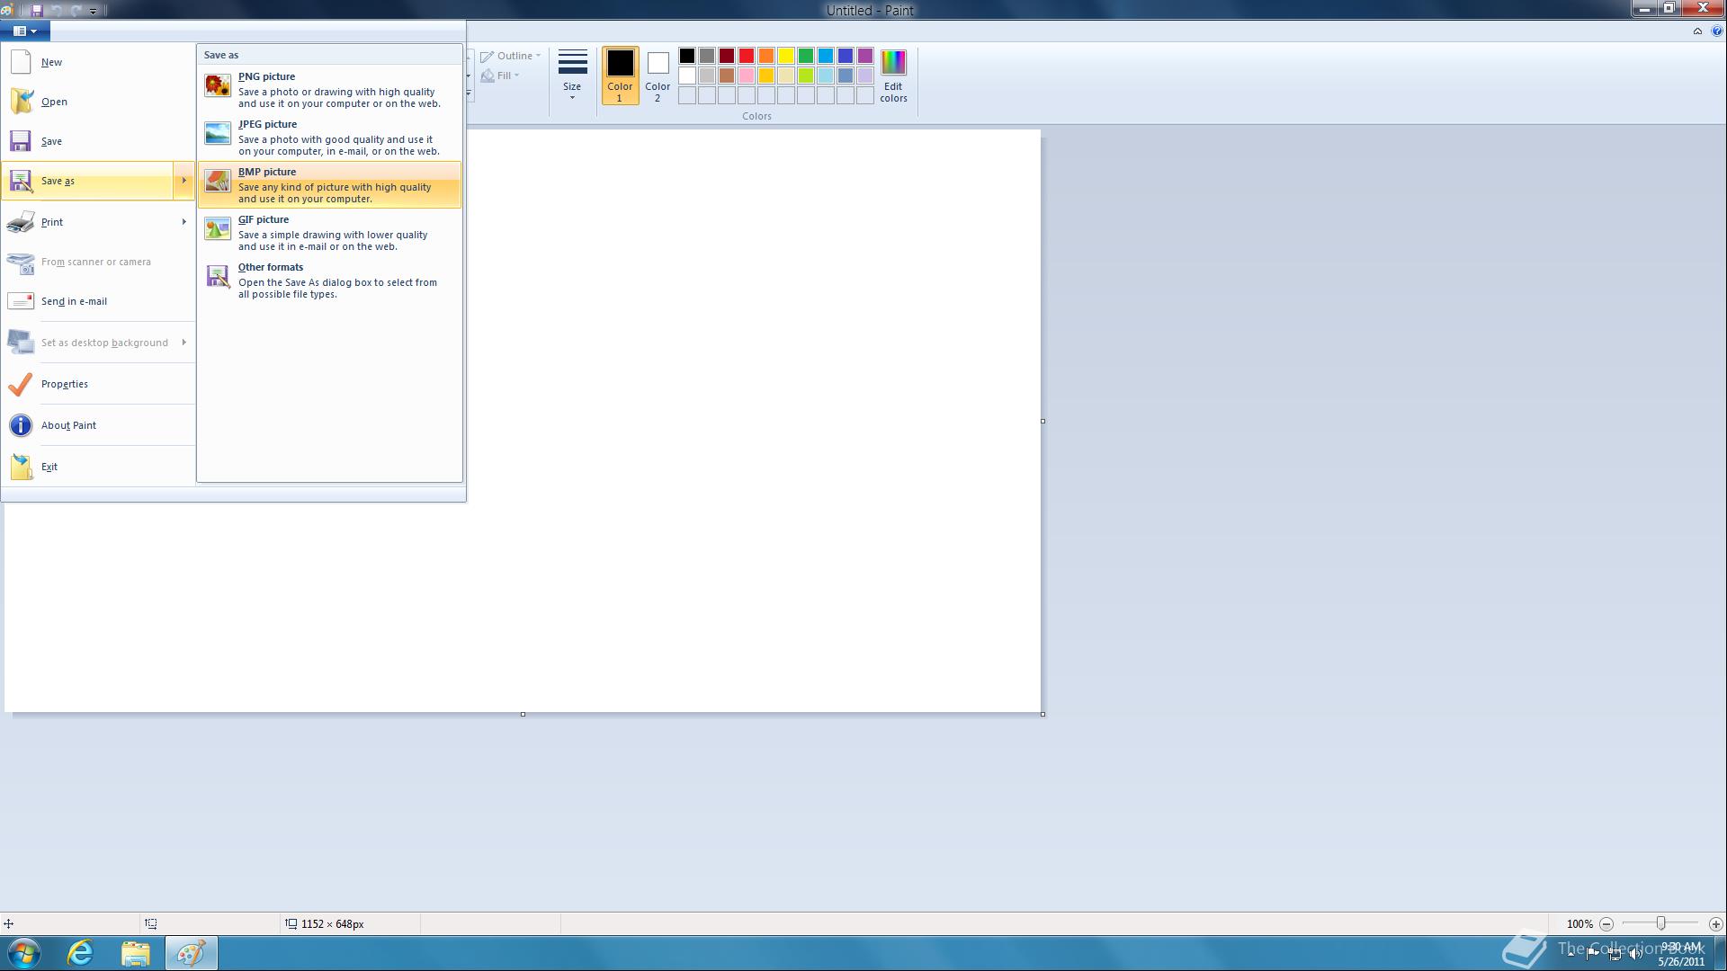Image resolution: width=1727 pixels, height=971 pixels.
Task: Click the New document icon in menu
Action: point(21,62)
